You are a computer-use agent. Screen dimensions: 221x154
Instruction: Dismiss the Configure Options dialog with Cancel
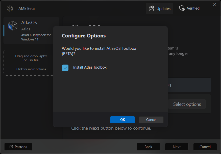[x=151, y=120]
